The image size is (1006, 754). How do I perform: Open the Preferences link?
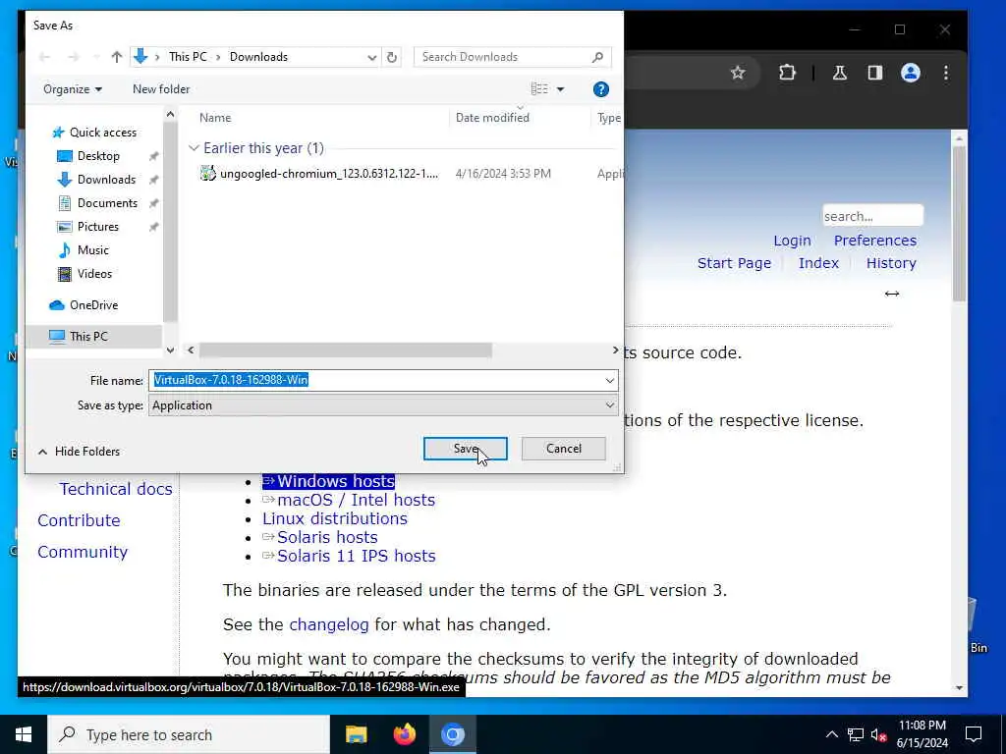click(875, 241)
